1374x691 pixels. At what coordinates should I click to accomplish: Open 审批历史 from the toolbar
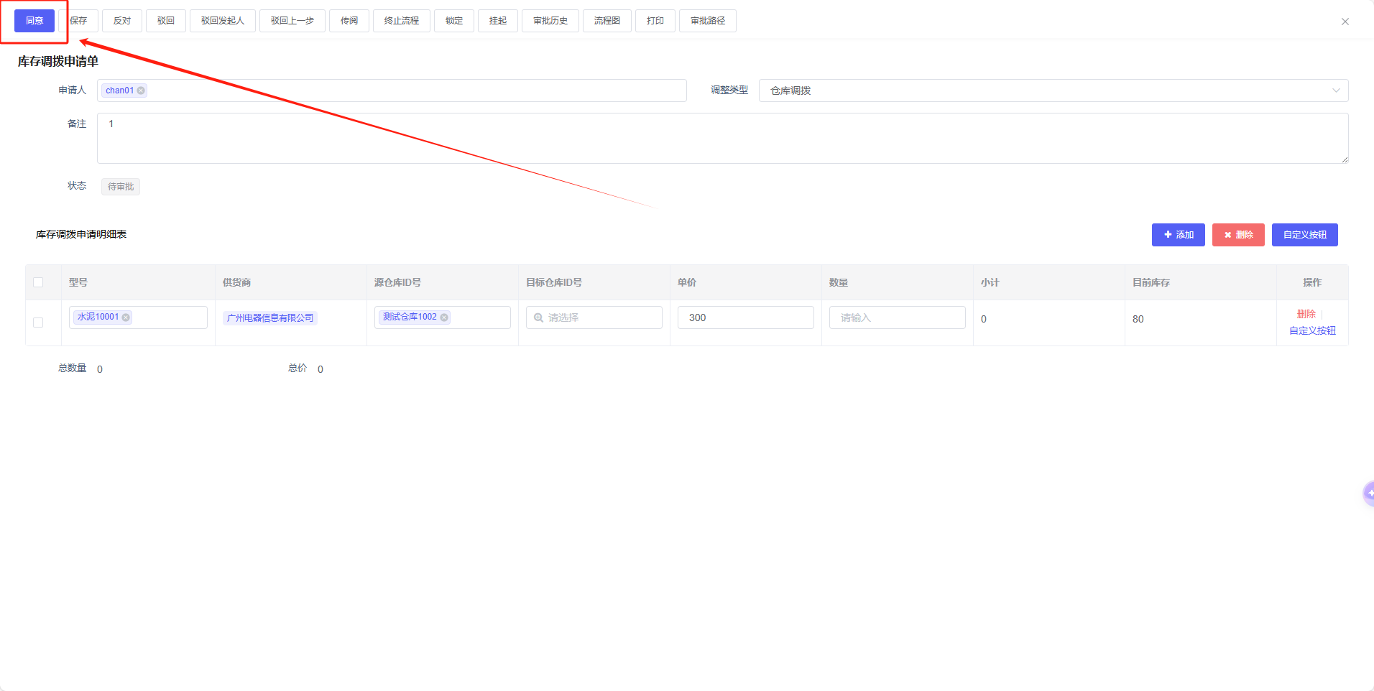550,21
